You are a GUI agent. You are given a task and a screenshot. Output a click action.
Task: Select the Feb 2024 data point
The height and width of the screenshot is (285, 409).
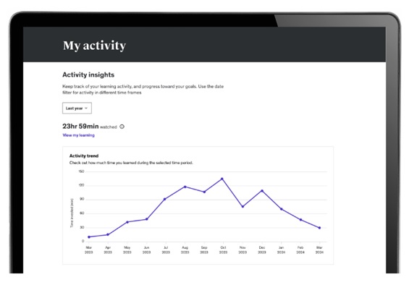coord(300,220)
